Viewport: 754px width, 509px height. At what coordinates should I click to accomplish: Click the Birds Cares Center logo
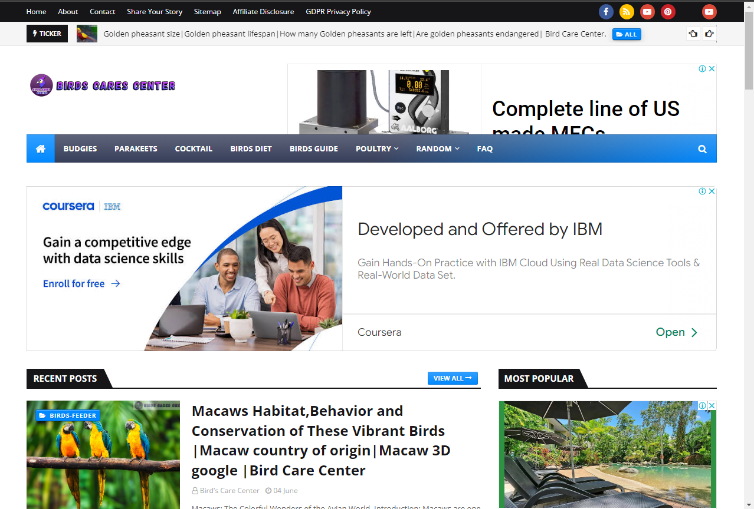[103, 85]
